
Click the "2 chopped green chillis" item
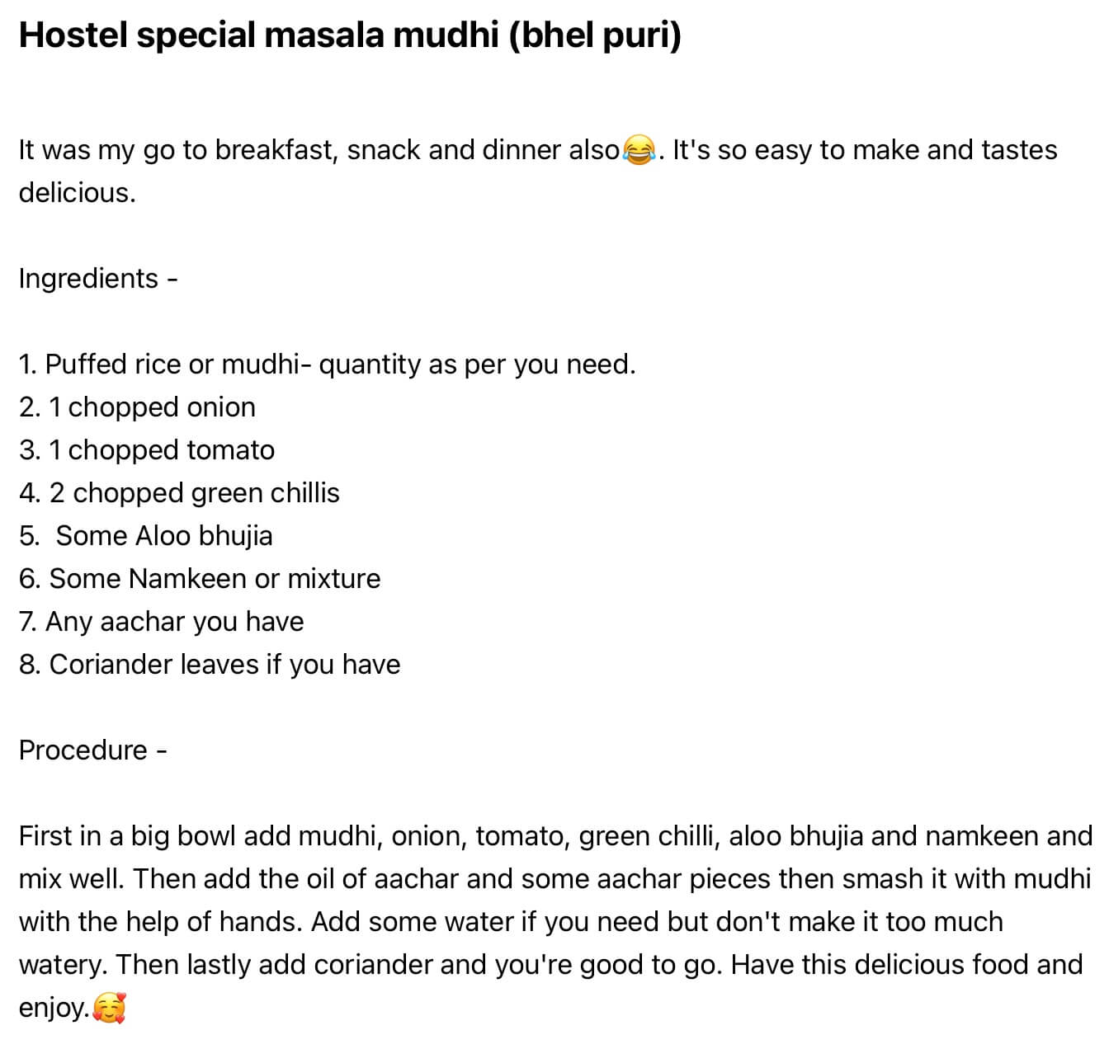(x=179, y=493)
